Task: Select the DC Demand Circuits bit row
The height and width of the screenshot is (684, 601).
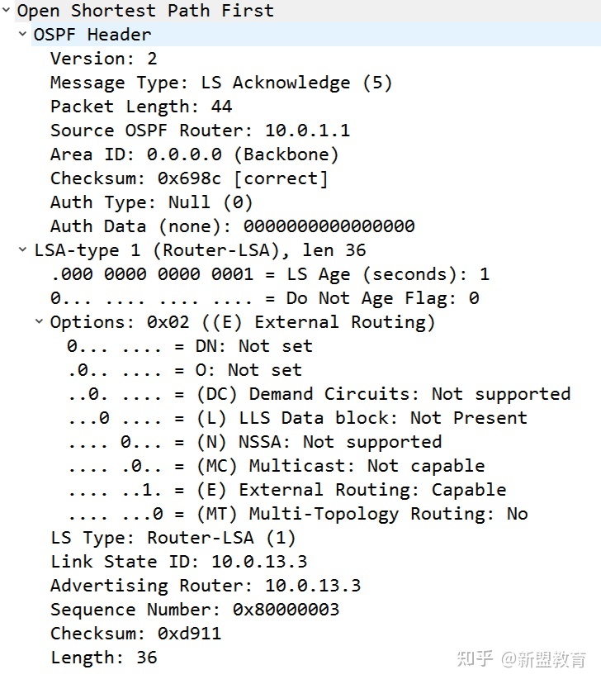Action: coord(319,394)
